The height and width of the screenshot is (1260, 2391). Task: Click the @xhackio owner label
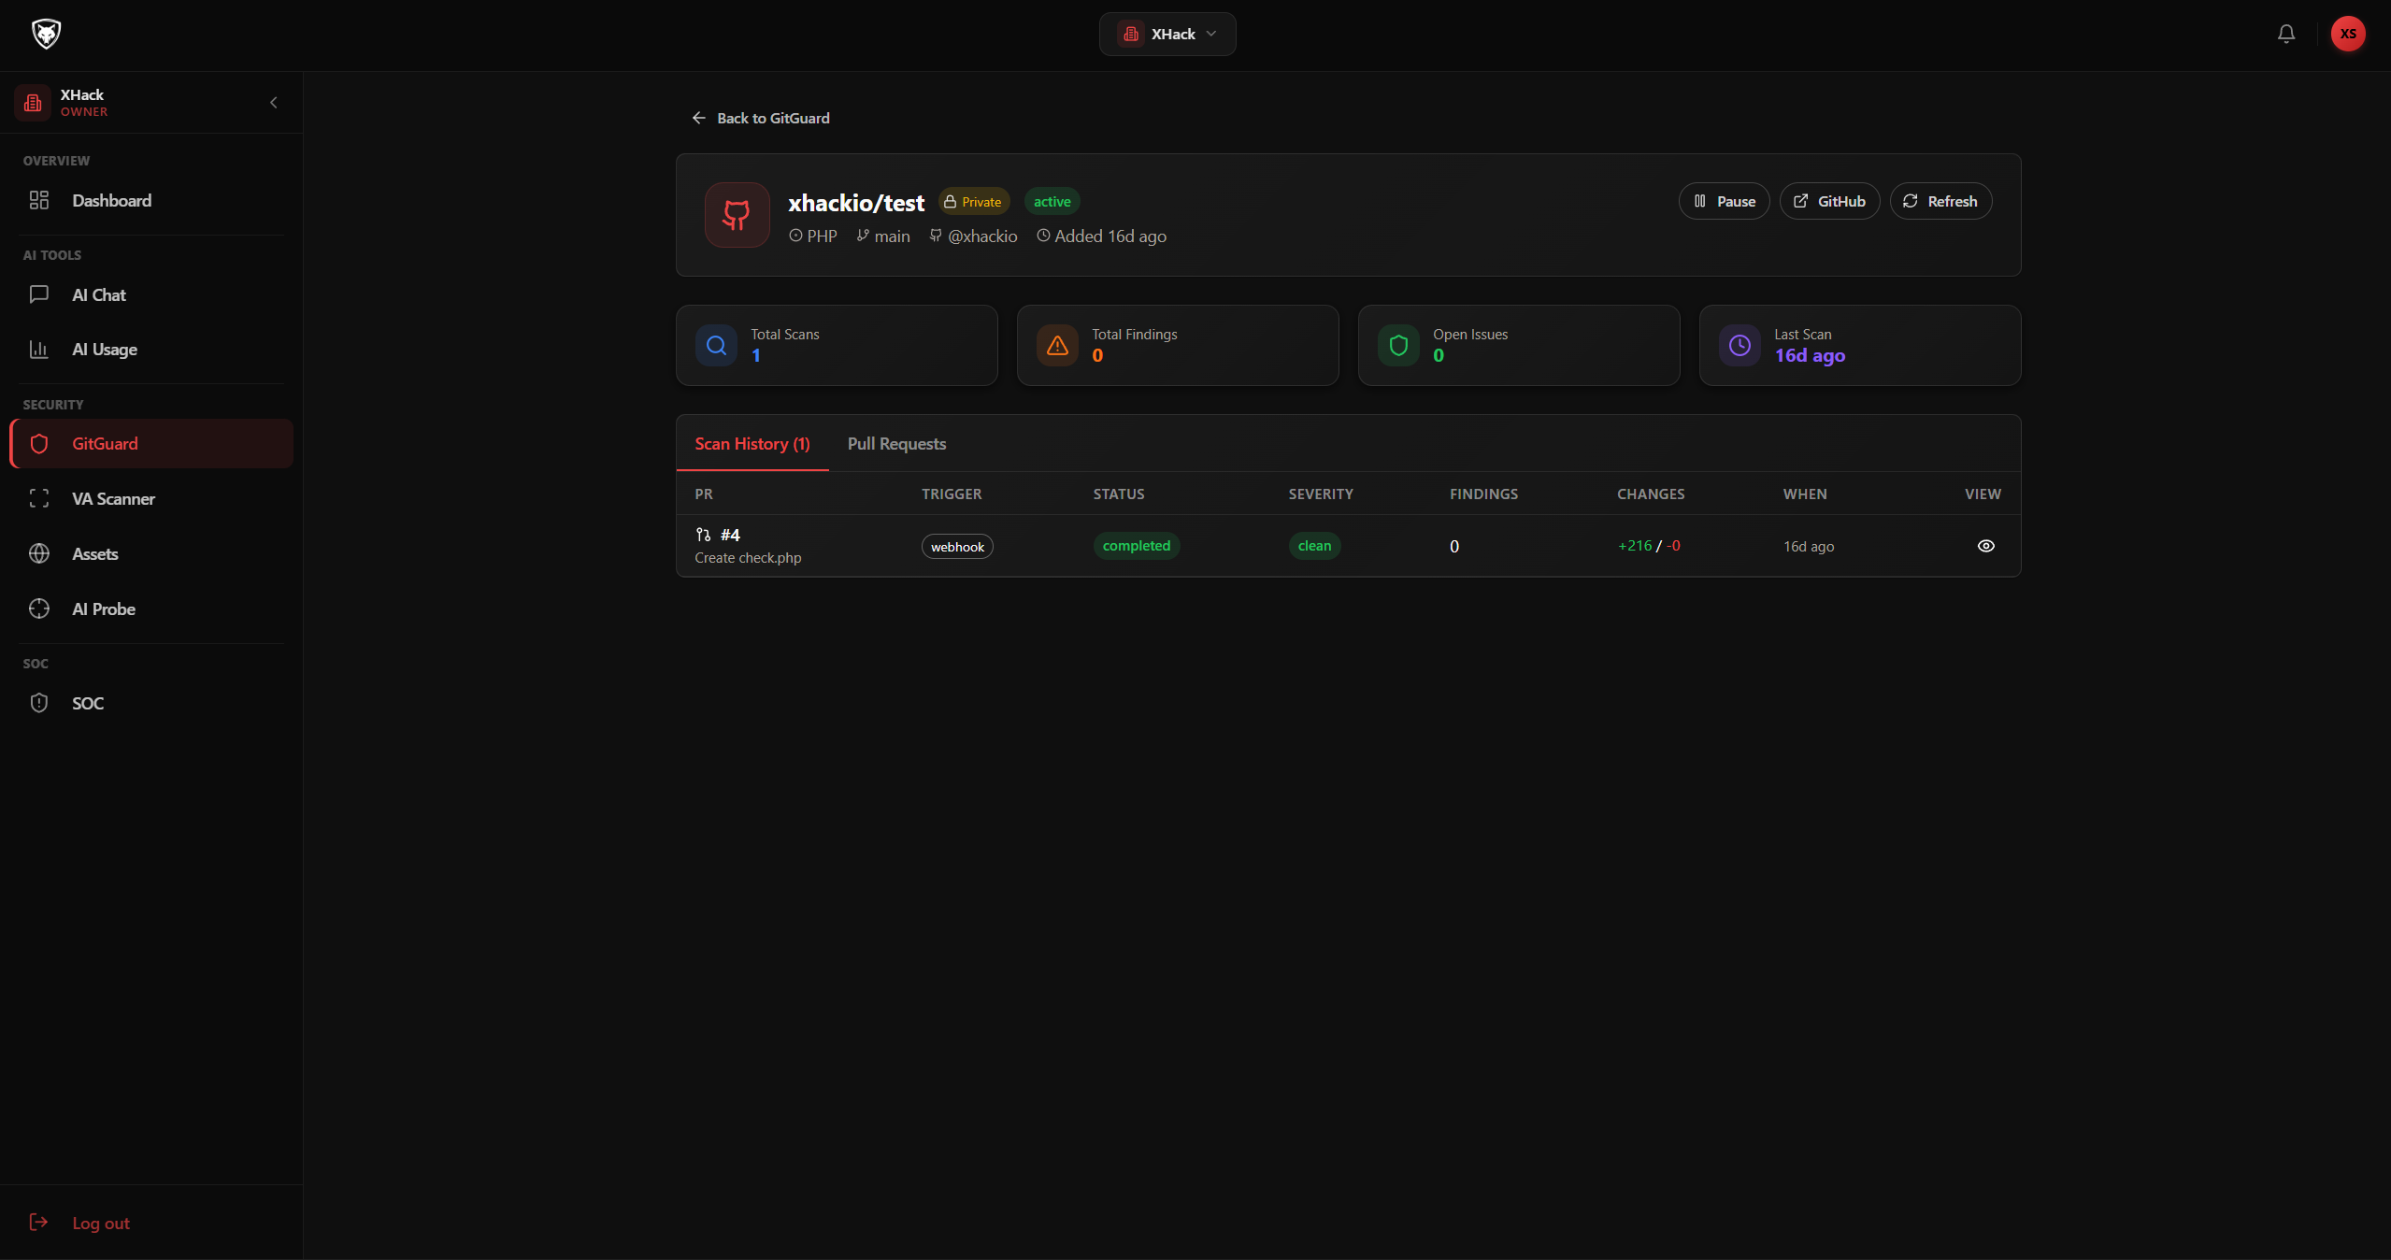click(973, 236)
